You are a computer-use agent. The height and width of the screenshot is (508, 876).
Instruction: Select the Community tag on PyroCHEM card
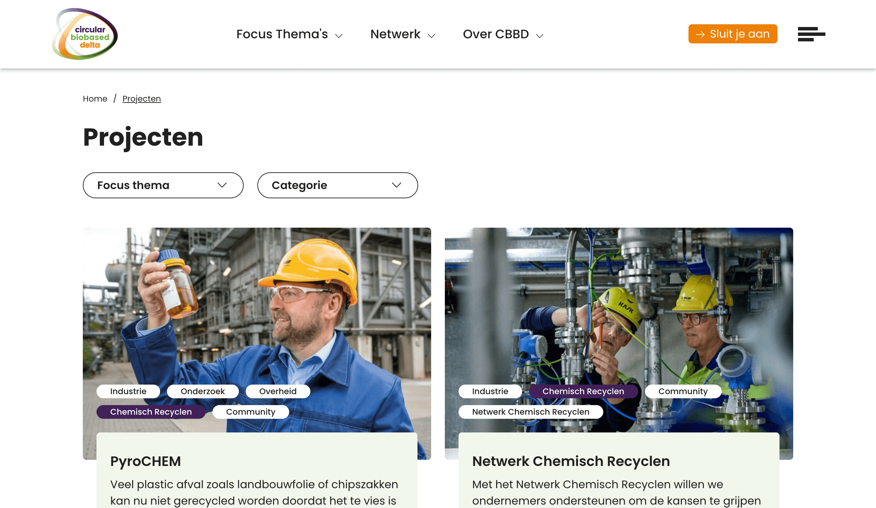[x=250, y=412]
